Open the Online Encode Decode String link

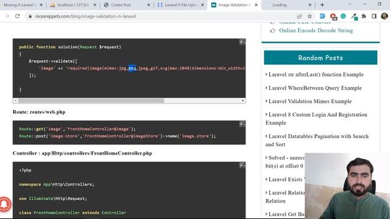[316, 30]
